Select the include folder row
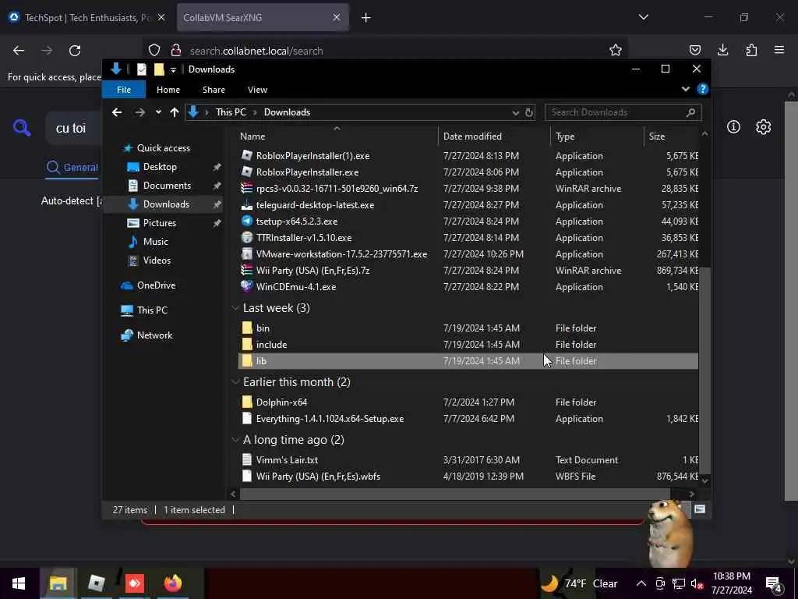 tap(468, 345)
